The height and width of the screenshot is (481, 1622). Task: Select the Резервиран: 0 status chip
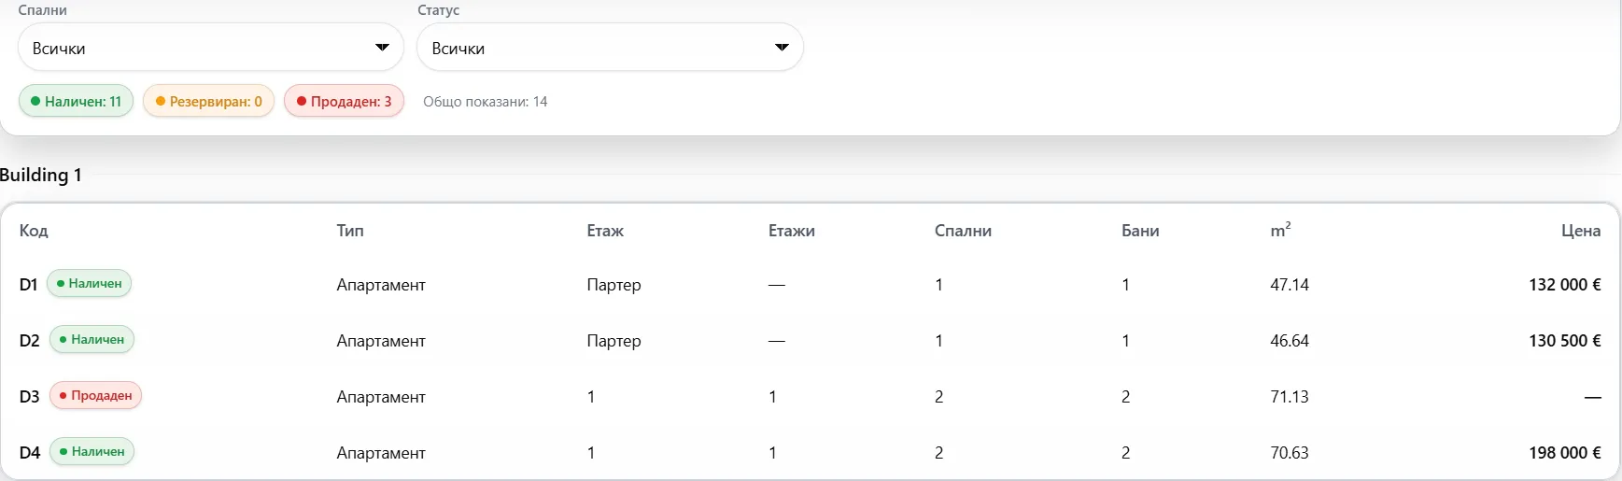tap(208, 101)
